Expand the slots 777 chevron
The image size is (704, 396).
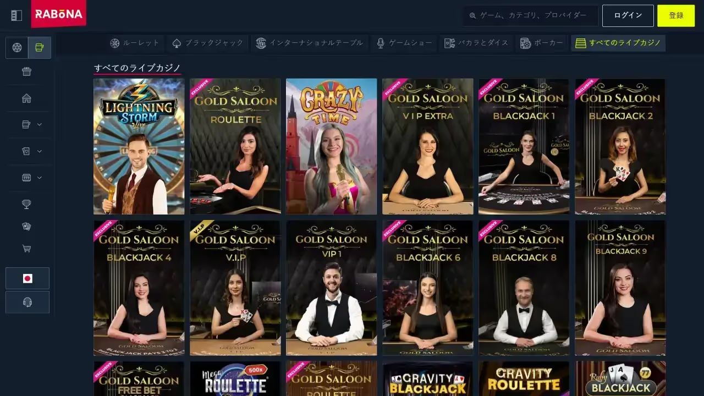coord(40,178)
